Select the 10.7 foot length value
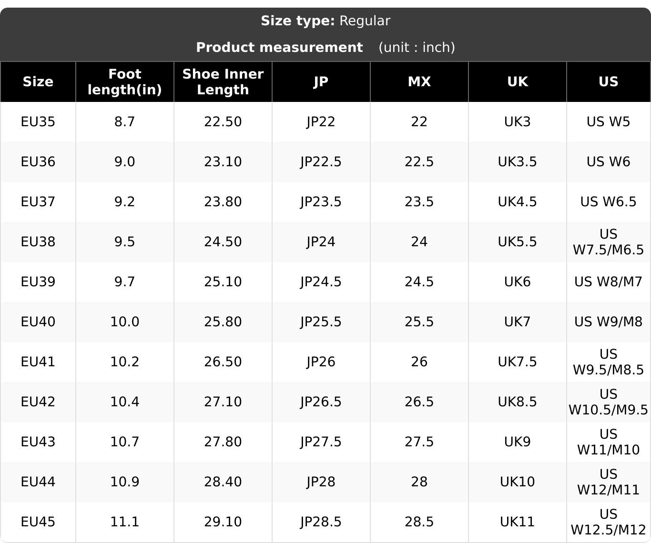Screen dimensions: 651x543 pyautogui.click(x=125, y=442)
